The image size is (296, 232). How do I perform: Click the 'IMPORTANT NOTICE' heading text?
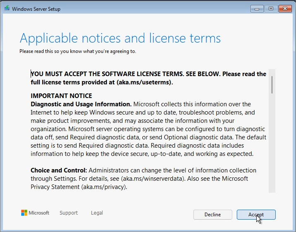61,96
